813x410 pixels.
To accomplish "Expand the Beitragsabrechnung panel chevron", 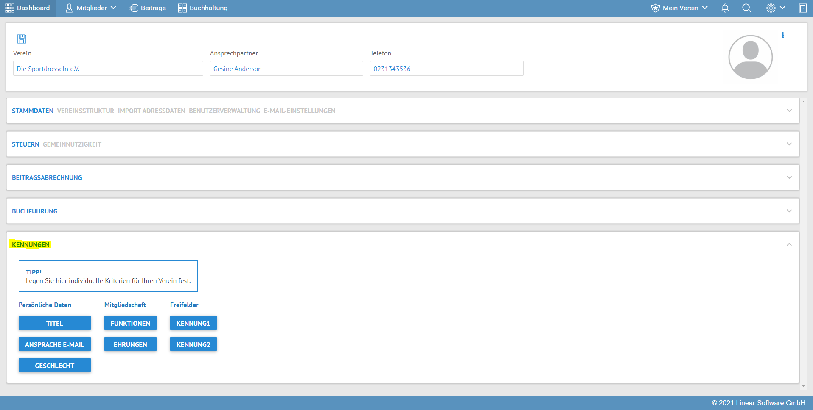I will click(789, 177).
